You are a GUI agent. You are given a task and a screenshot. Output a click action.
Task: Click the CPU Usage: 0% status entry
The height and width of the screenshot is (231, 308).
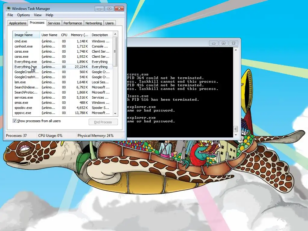click(50, 136)
